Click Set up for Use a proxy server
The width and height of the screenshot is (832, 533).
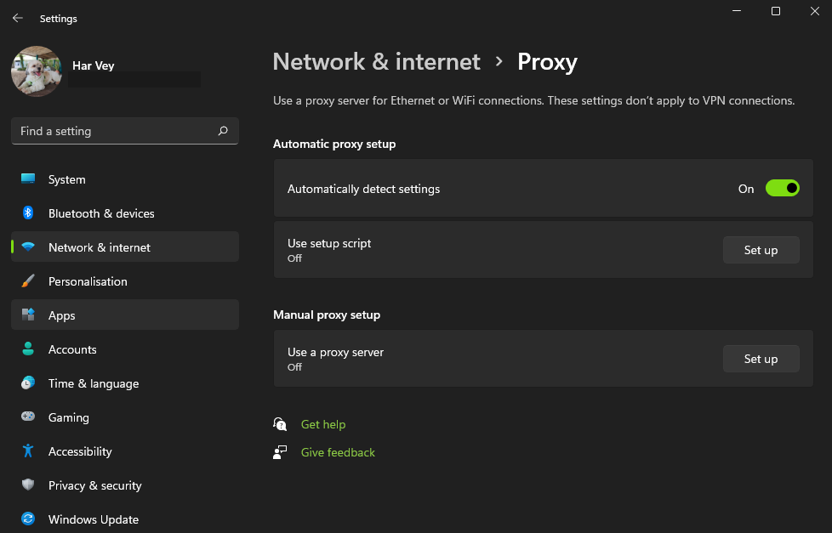click(761, 359)
